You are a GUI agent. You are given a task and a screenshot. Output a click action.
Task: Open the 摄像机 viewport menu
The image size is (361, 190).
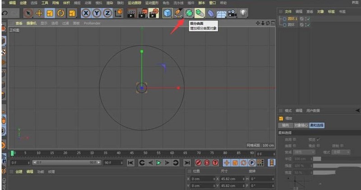point(31,23)
